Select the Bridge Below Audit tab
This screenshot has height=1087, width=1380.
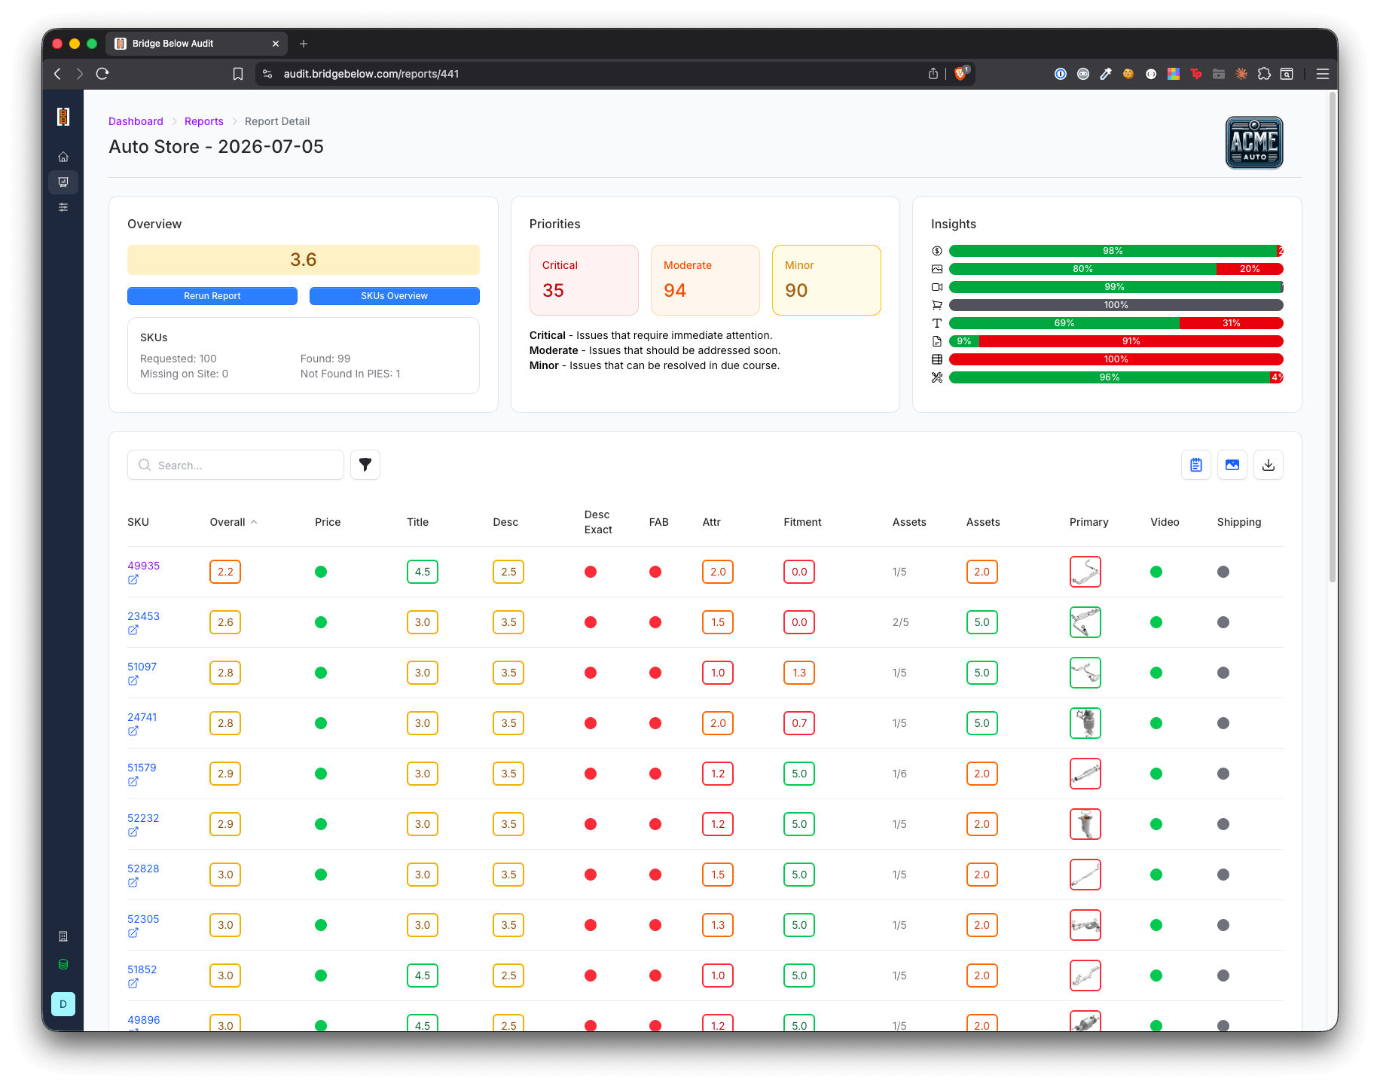(x=197, y=44)
